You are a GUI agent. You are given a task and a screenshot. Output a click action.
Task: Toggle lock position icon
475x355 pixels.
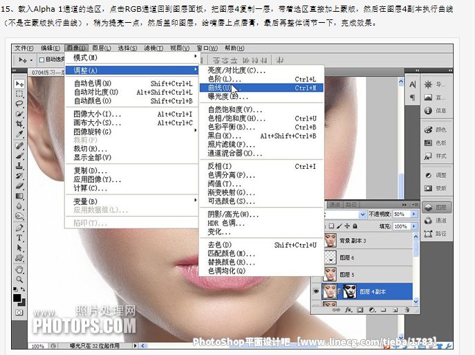pyautogui.click(x=347, y=226)
